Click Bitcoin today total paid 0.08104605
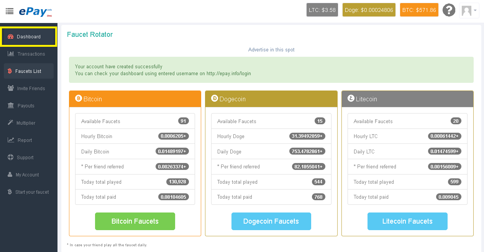This screenshot has width=484, height=252. [174, 197]
